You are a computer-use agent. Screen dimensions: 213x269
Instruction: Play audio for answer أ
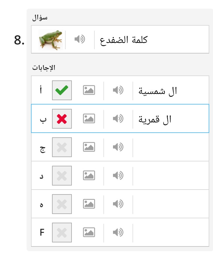click(118, 90)
